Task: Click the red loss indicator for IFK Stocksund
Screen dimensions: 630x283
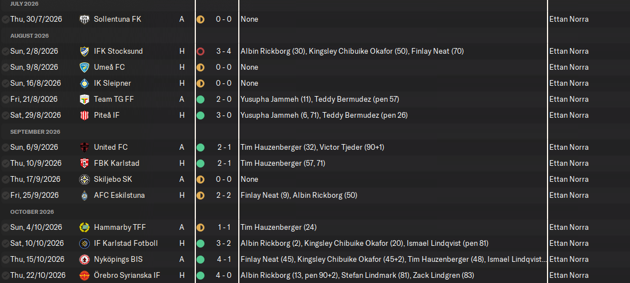Action: click(200, 51)
